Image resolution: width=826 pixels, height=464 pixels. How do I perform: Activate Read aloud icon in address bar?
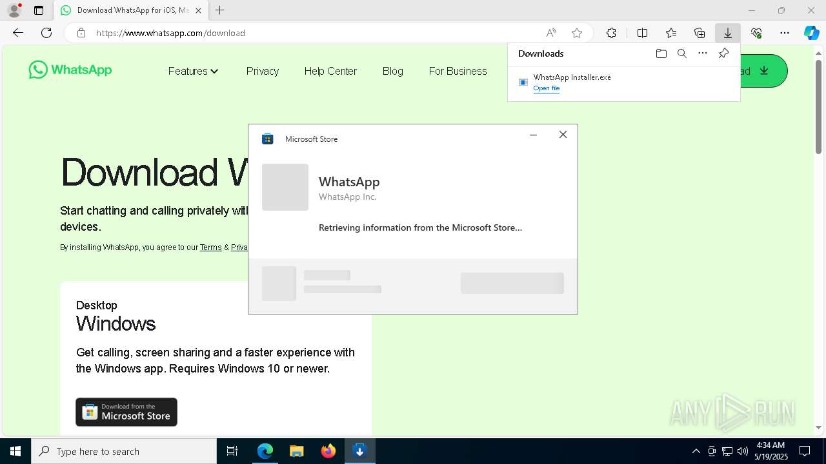tap(551, 33)
